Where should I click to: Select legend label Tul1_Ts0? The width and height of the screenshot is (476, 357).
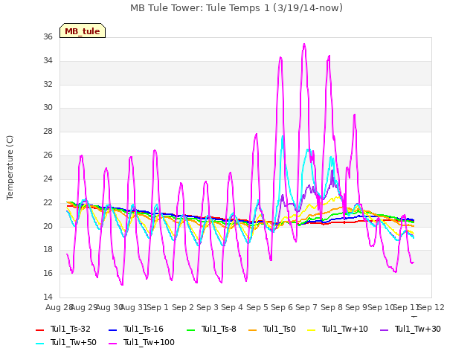click(280, 329)
